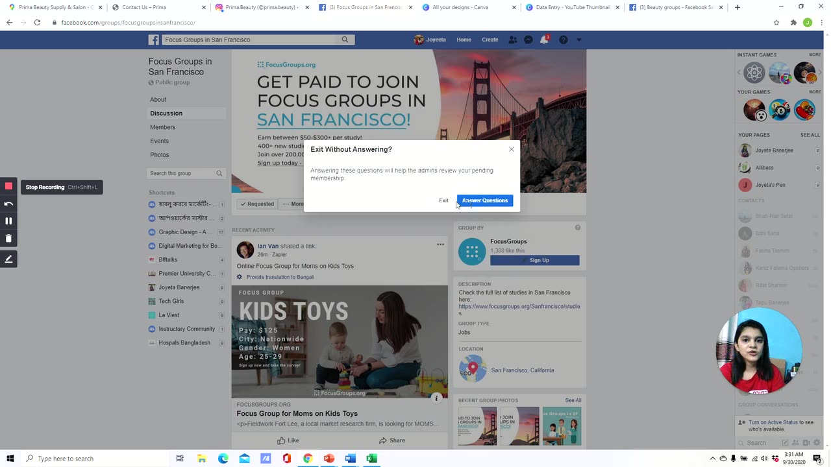This screenshot has width=831, height=467.
Task: Click the Requested membership button
Action: (x=256, y=204)
